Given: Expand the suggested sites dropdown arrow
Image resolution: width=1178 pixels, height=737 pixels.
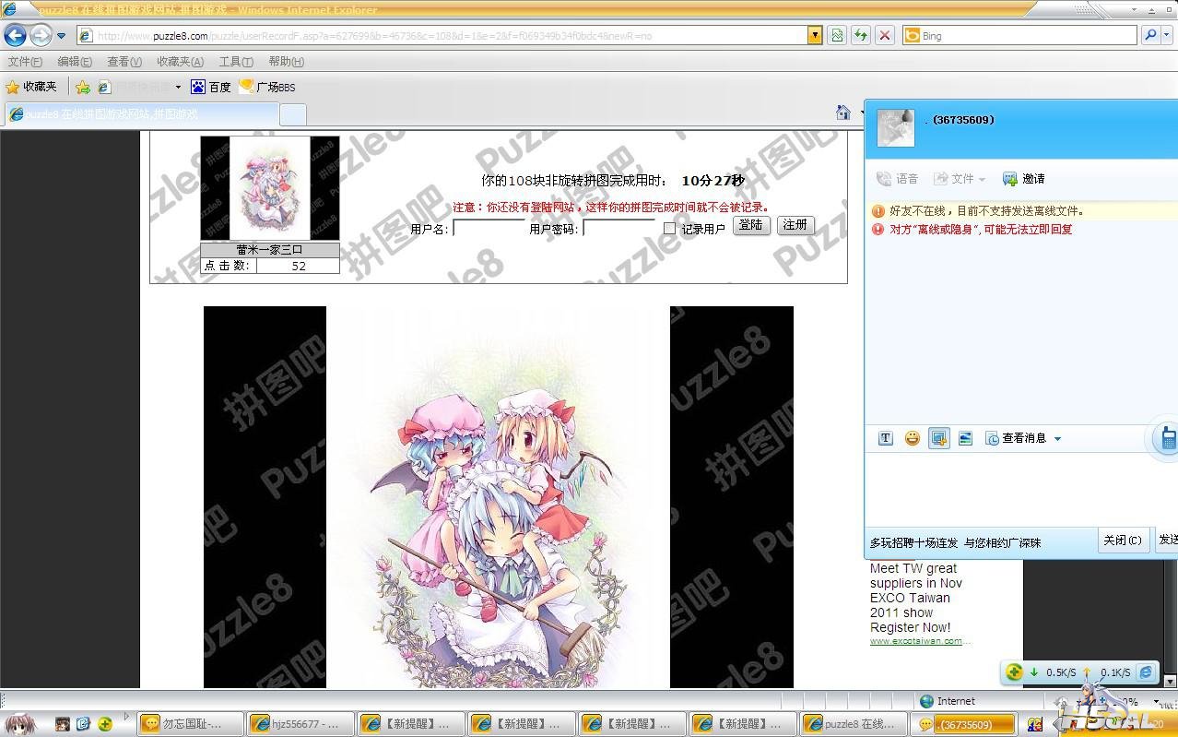Looking at the screenshot, I should tap(178, 88).
